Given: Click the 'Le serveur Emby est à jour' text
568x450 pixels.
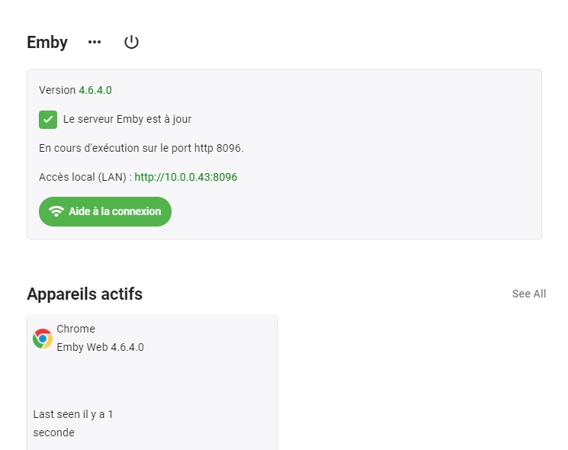Looking at the screenshot, I should click(127, 119).
